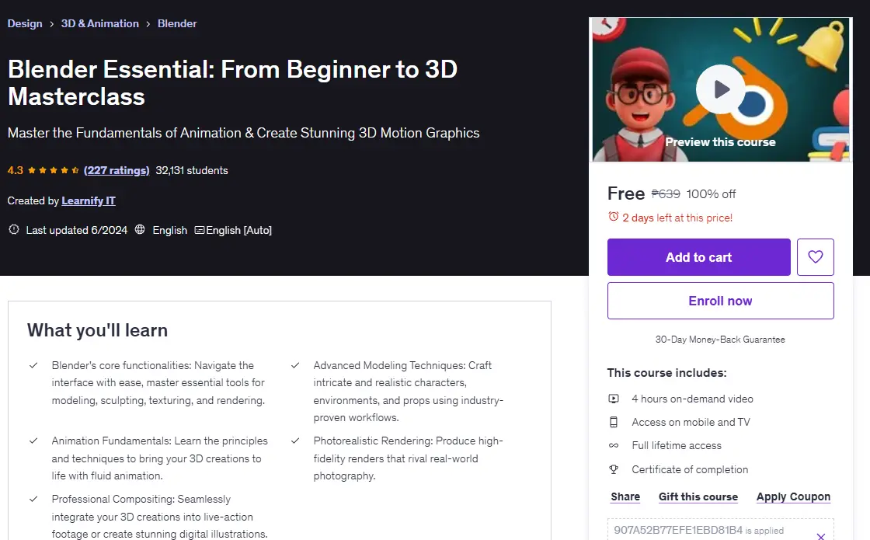Click the on-demand video icon
The width and height of the screenshot is (870, 540).
point(614,399)
